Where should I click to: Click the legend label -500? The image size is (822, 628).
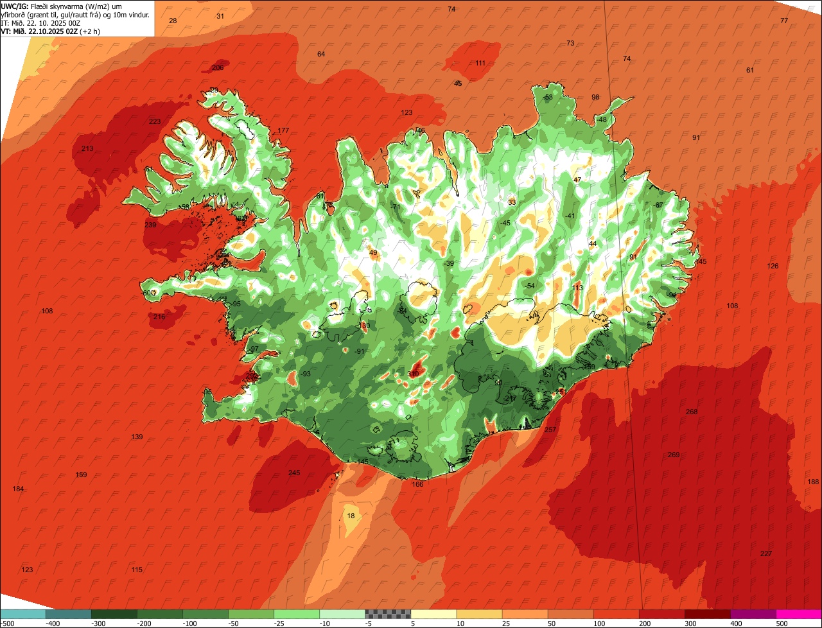pos(8,623)
